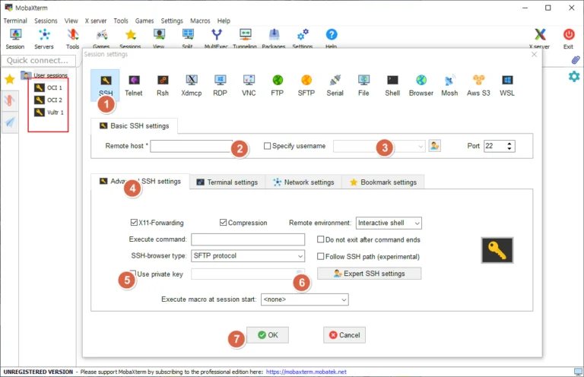Open Execute macro at session start dropdown
Image resolution: width=584 pixels, height=377 pixels.
(305, 299)
